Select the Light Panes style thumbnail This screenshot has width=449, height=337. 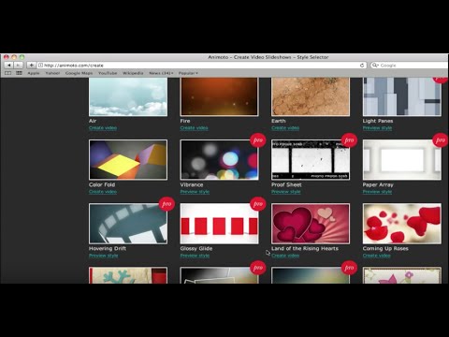click(402, 96)
